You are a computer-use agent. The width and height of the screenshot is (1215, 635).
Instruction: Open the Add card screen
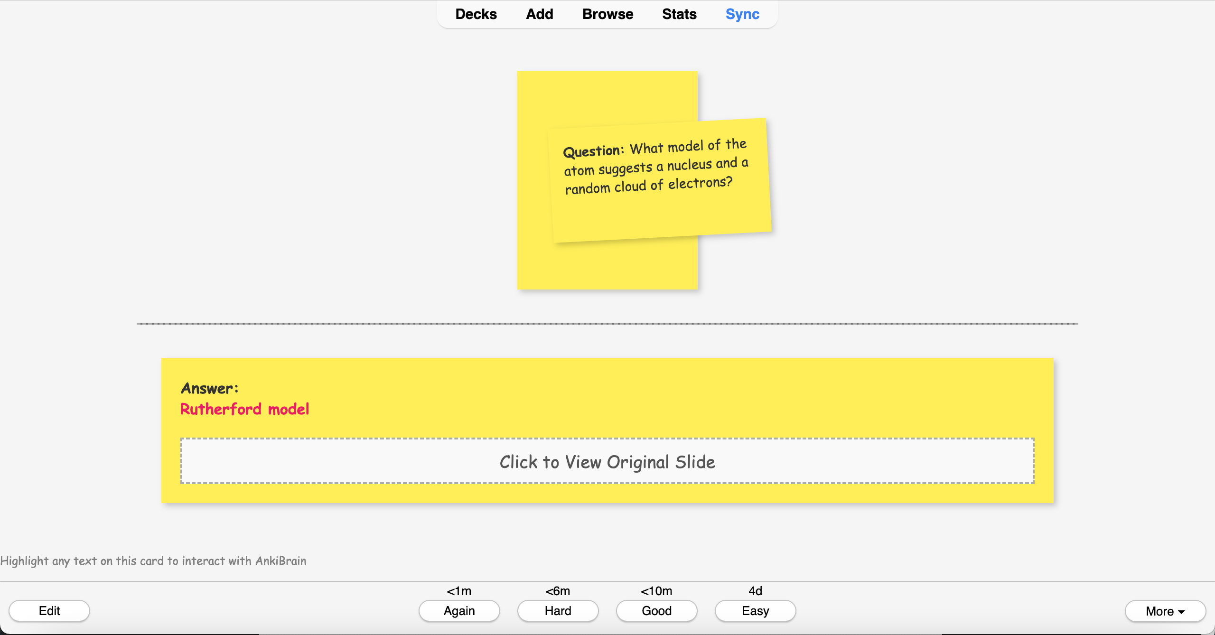(x=539, y=14)
